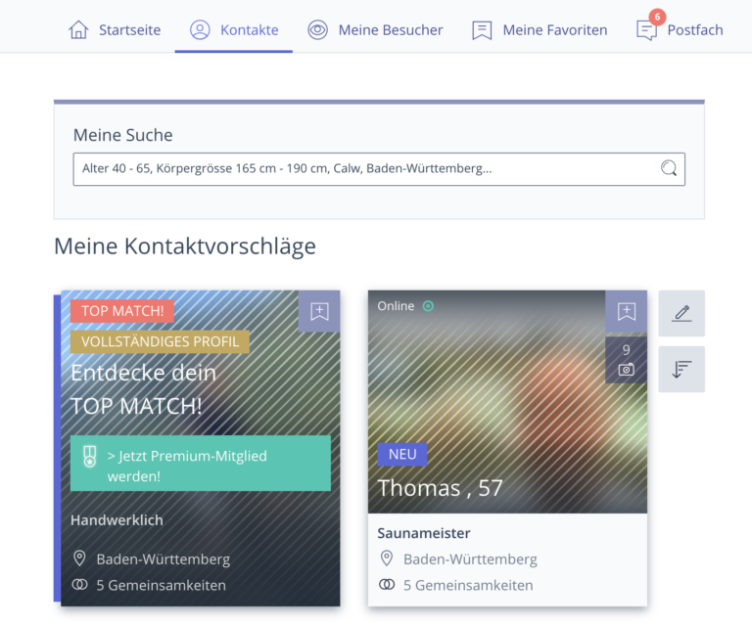Click Baden-Württemberg on Thomas's card

coord(470,559)
